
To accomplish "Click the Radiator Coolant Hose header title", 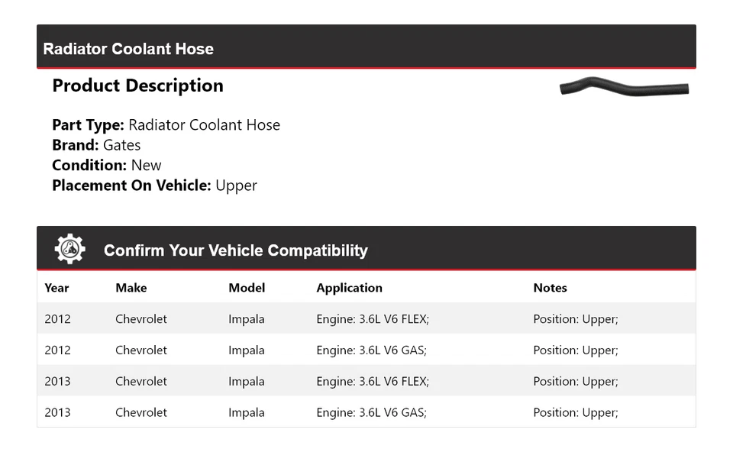I will [x=128, y=49].
